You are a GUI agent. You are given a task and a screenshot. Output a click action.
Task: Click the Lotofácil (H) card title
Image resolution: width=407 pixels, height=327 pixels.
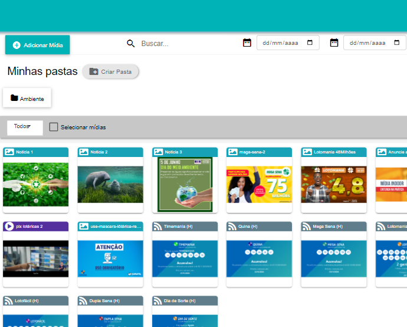point(27,301)
